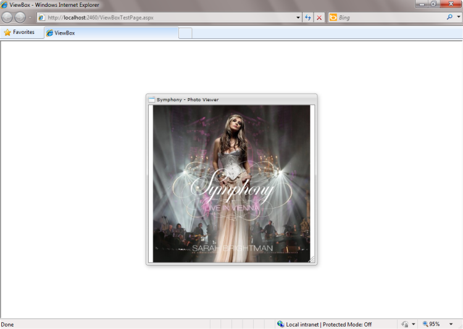Click the security lock status icon
Screen dimensions: 463x329
pos(405,324)
